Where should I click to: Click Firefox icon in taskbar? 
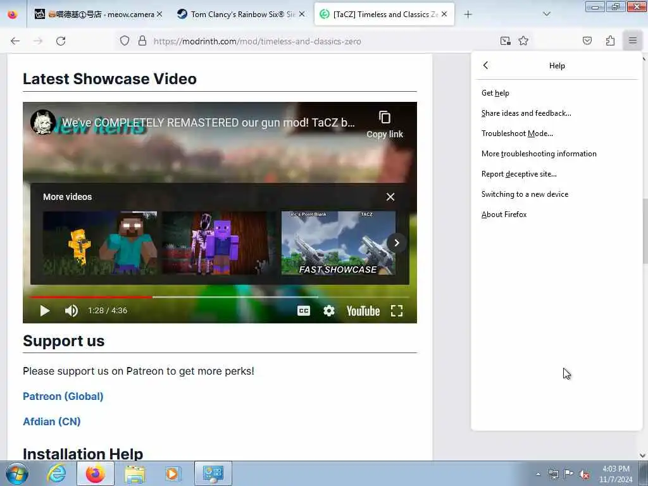point(96,473)
